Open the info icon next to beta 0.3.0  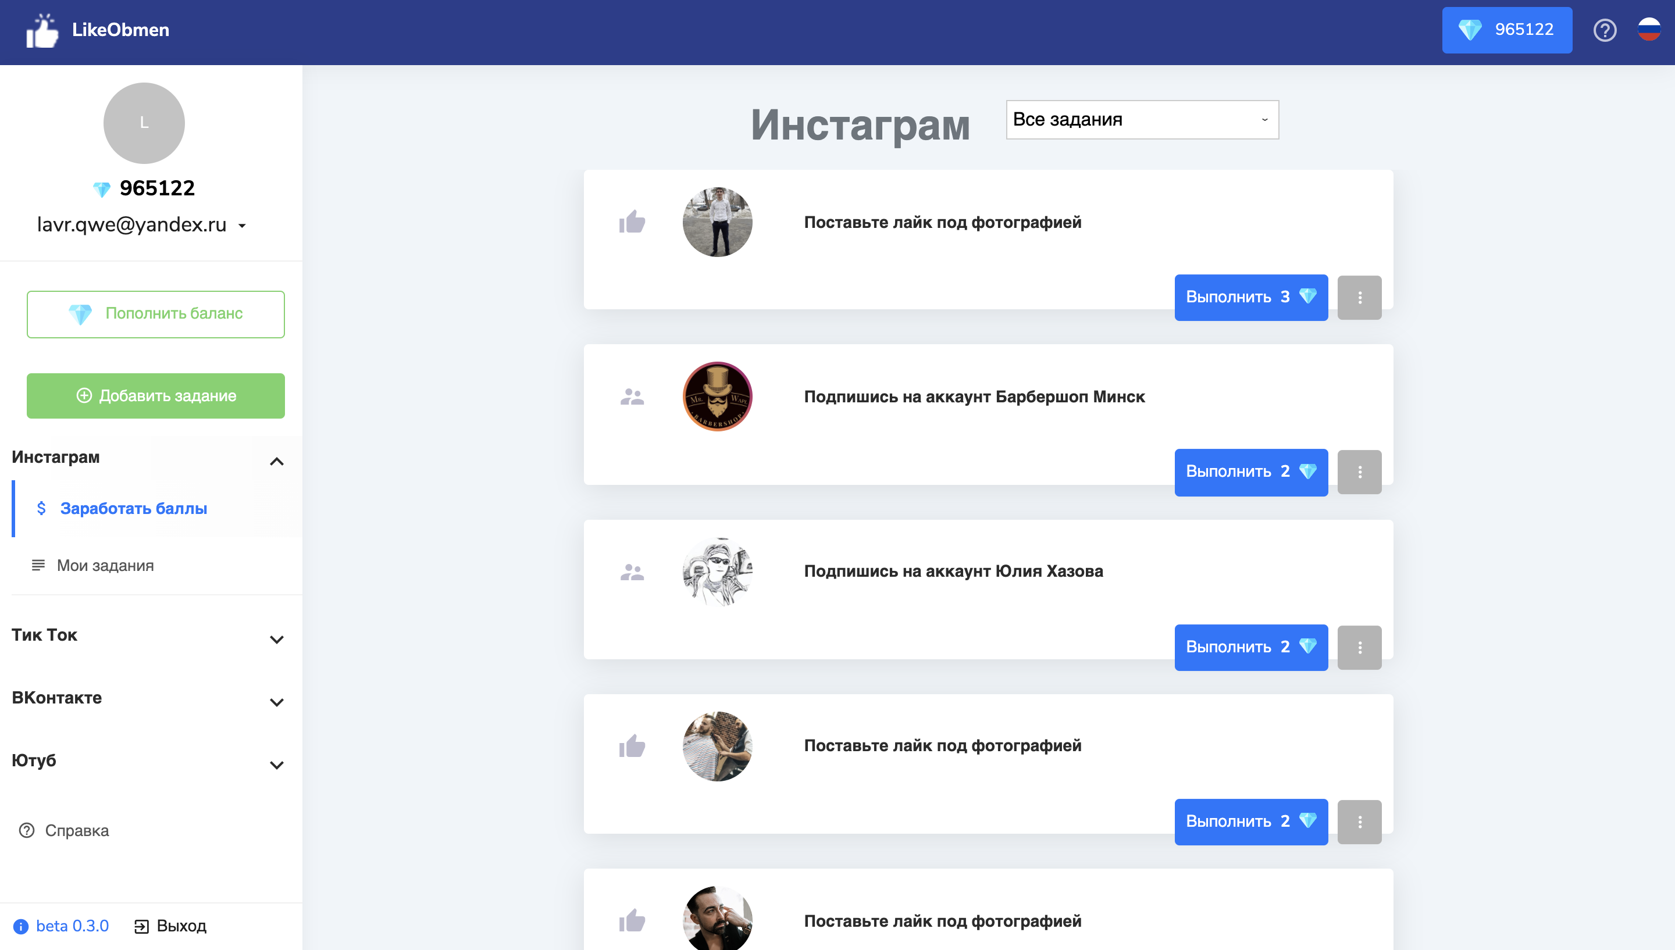[x=20, y=925]
